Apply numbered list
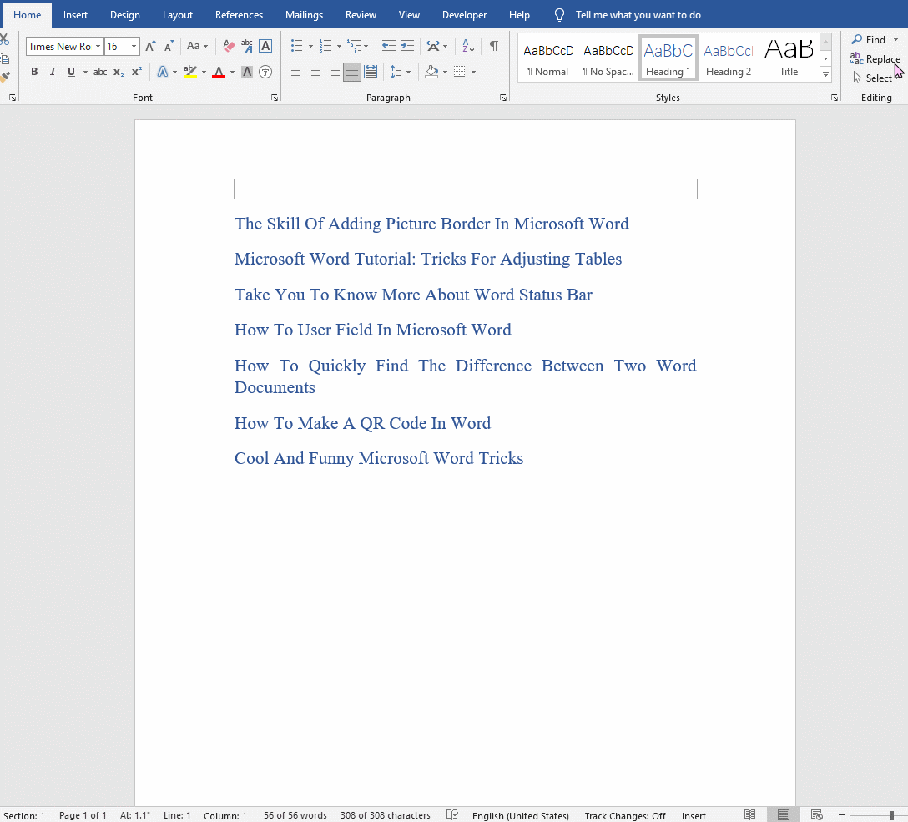The image size is (908, 822). (x=325, y=46)
